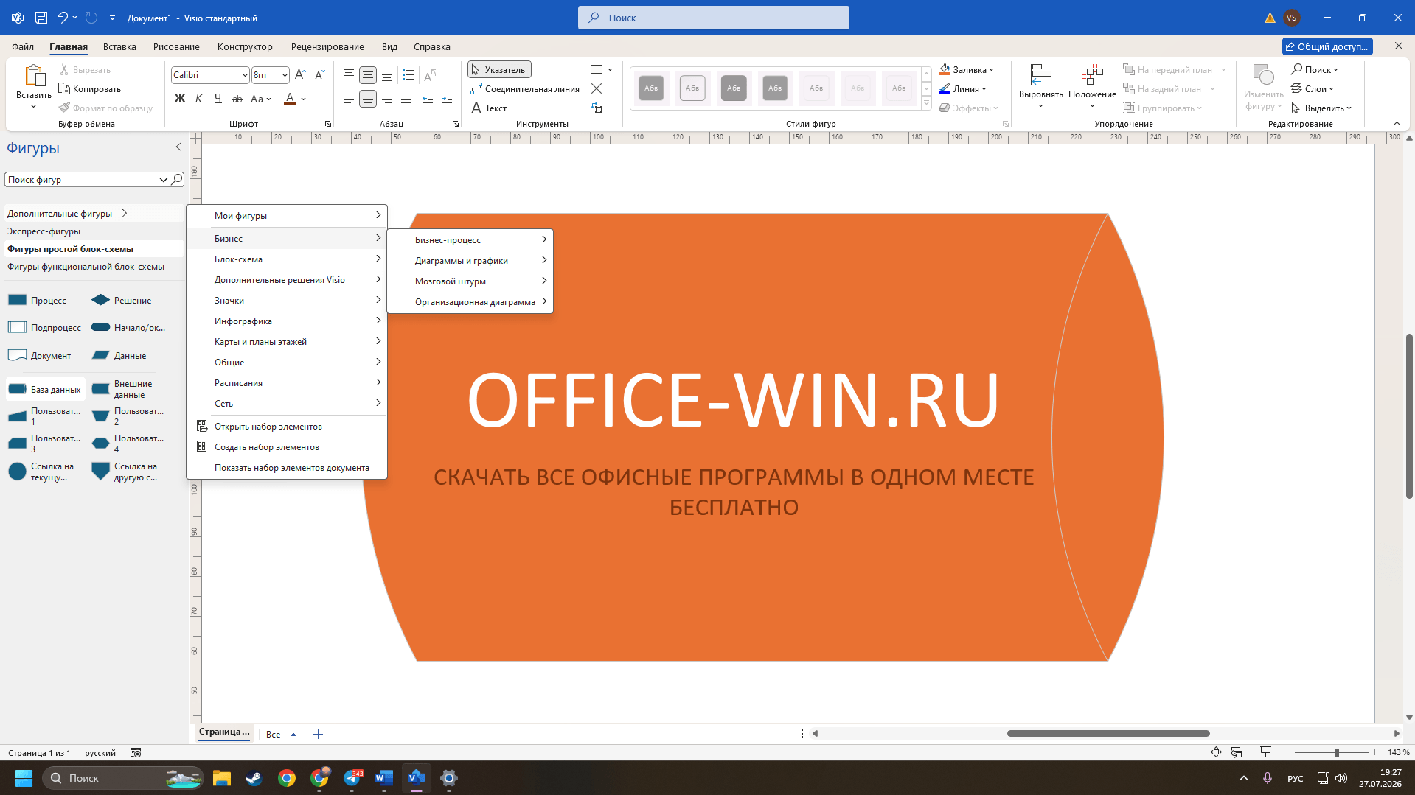
Task: Toggle center text alignment
Action: tap(368, 99)
